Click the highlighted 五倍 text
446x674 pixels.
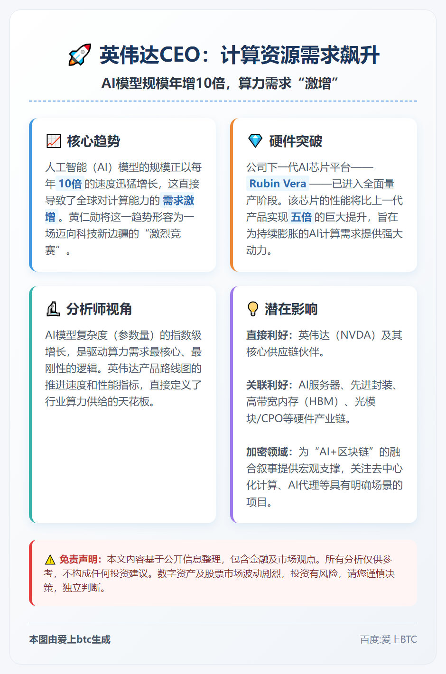[301, 217]
